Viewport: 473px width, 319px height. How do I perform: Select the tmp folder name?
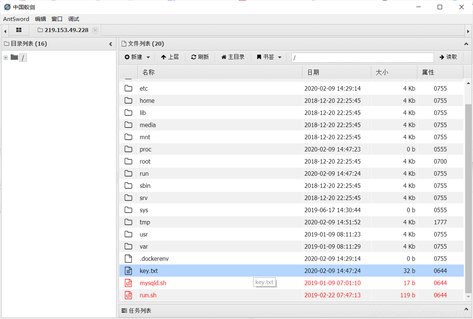tap(145, 222)
